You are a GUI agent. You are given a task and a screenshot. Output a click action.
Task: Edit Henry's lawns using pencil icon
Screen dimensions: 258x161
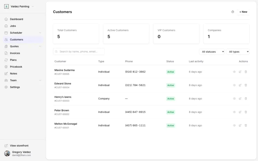[240, 99]
